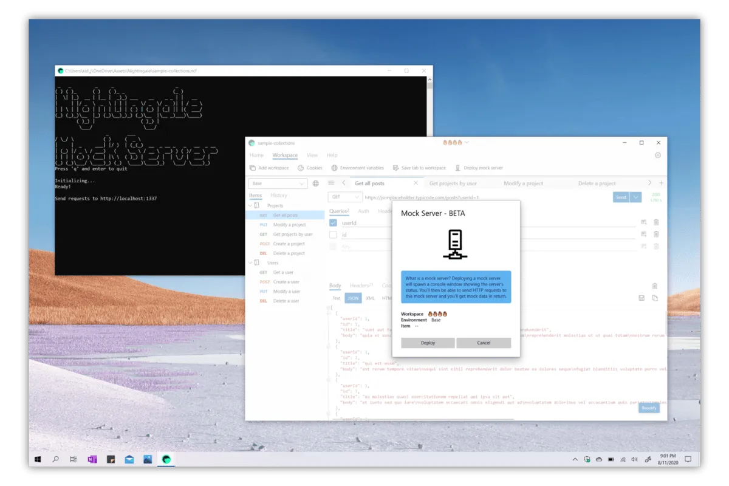The image size is (729, 486).
Task: Enable the id query parameter checkbox
Action: (x=332, y=234)
